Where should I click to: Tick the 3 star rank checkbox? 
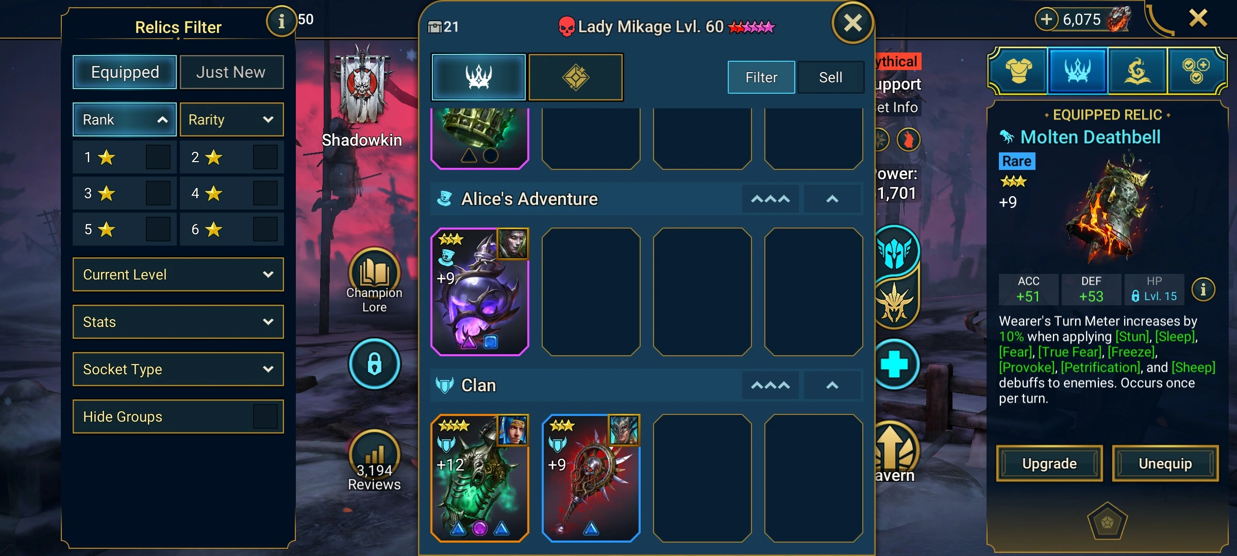pos(158,193)
